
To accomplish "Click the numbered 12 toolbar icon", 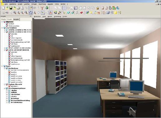I will coord(55,13).
